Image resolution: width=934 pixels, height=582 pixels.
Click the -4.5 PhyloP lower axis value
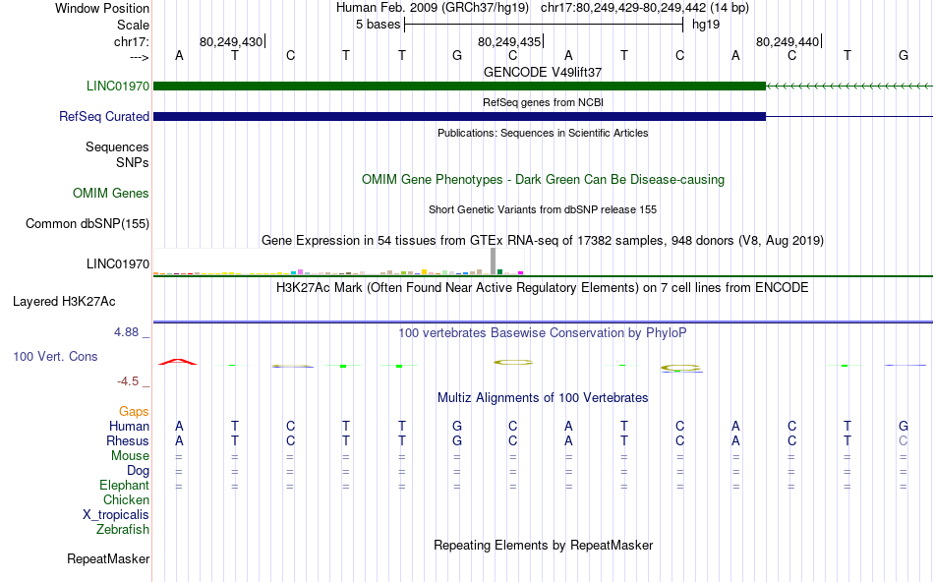point(128,381)
